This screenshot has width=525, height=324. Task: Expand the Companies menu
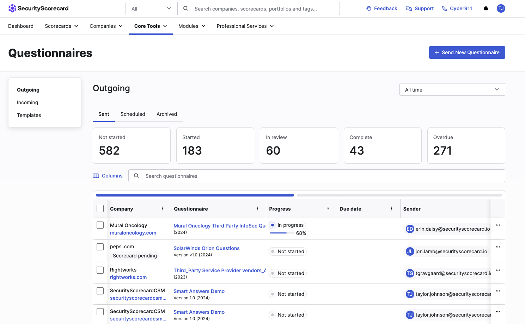click(x=106, y=26)
